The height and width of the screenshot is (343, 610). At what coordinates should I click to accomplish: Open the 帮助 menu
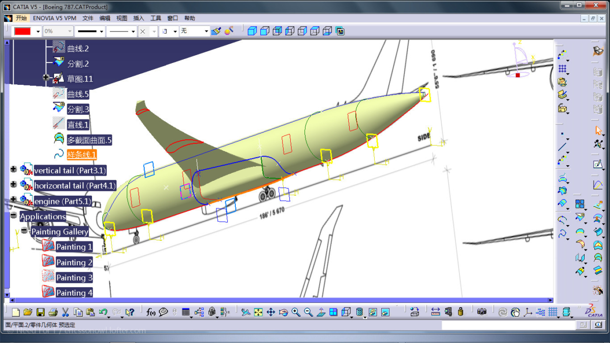click(x=190, y=18)
